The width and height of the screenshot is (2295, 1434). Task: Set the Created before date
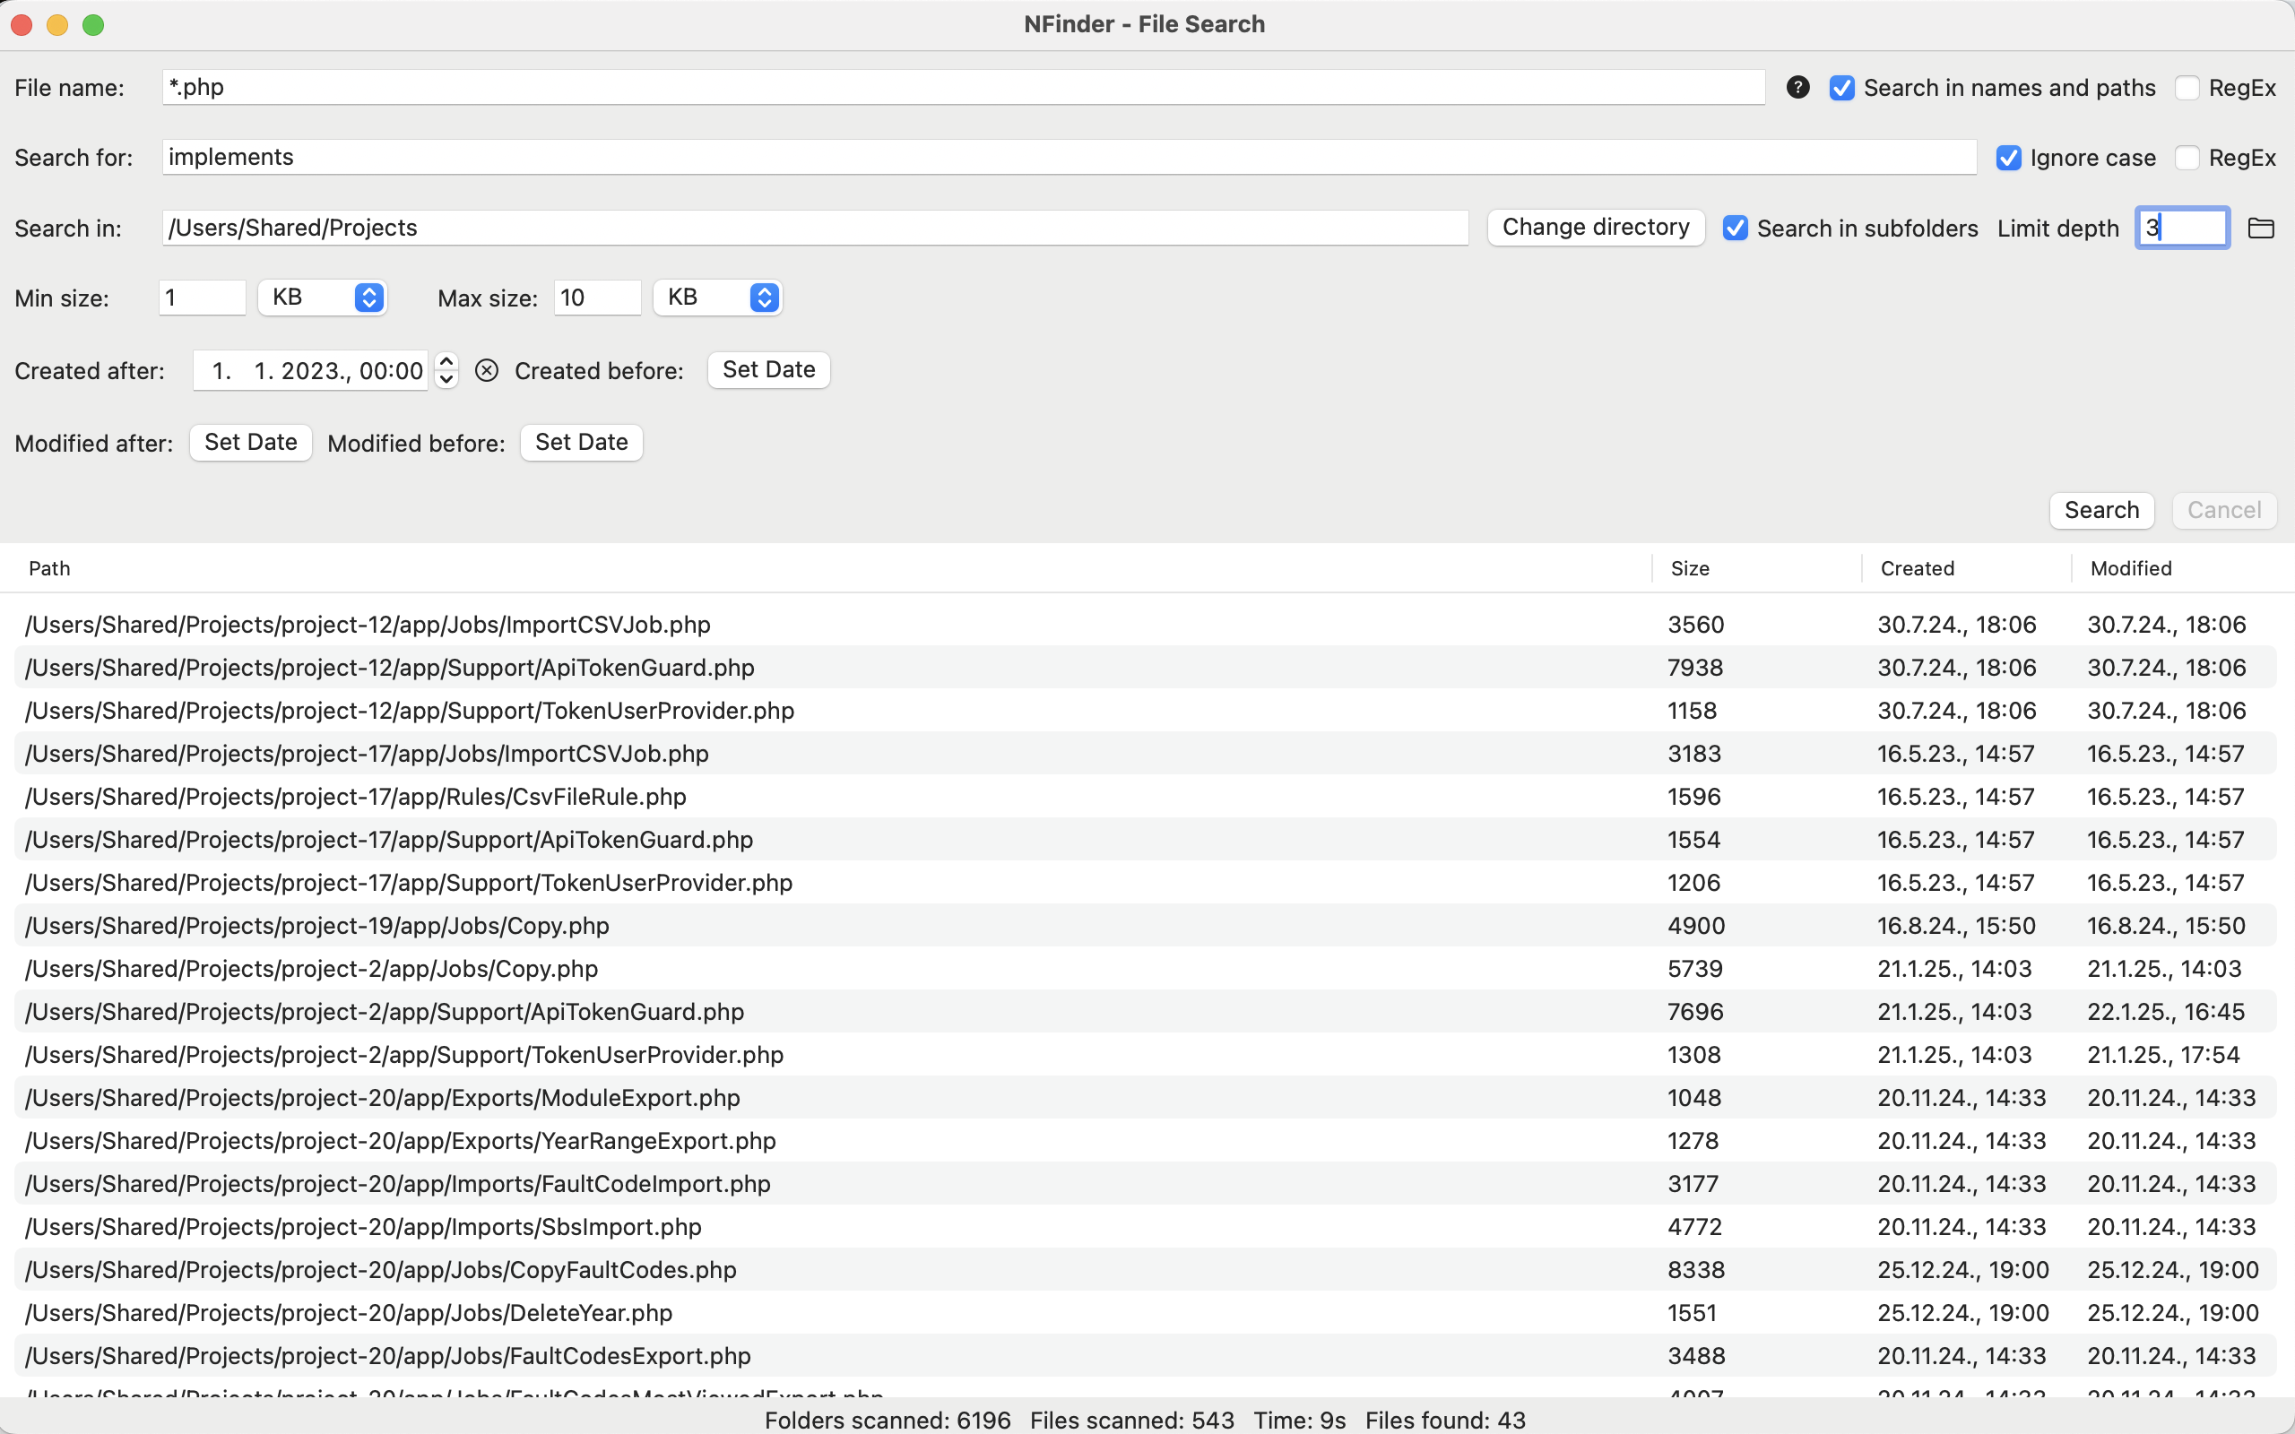[769, 370]
